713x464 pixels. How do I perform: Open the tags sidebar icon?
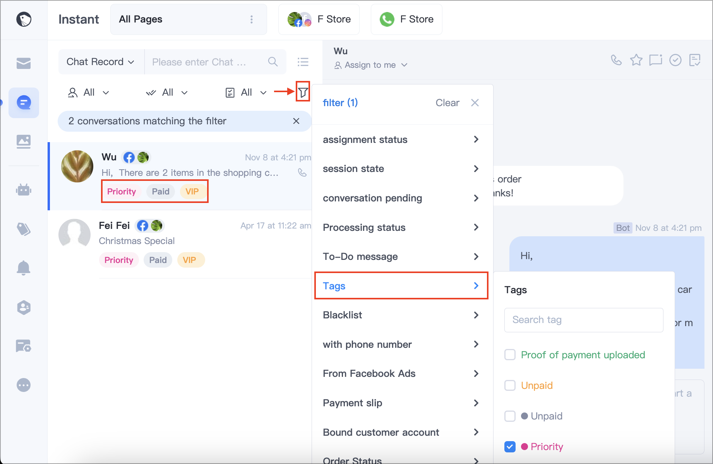24,229
